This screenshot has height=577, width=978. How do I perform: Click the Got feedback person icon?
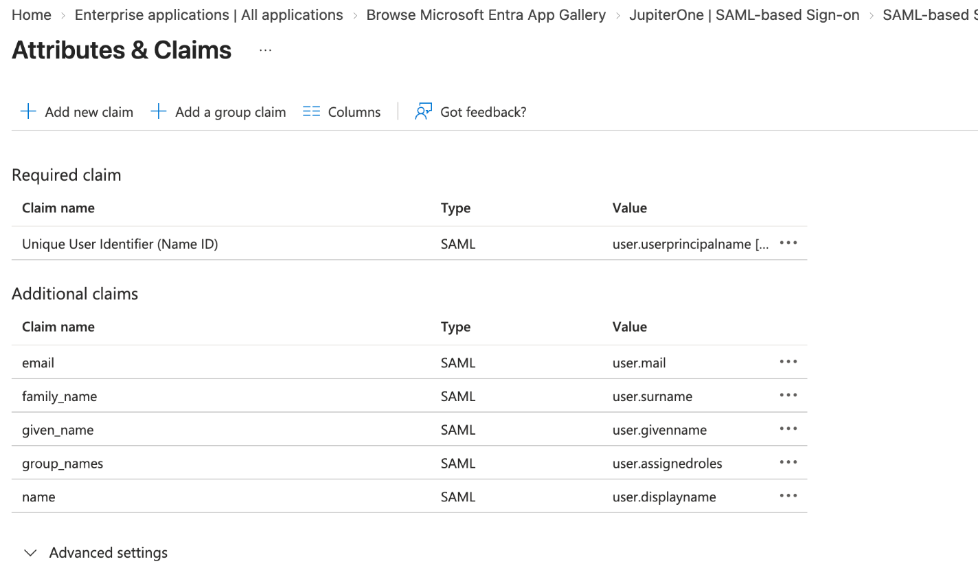tap(424, 111)
